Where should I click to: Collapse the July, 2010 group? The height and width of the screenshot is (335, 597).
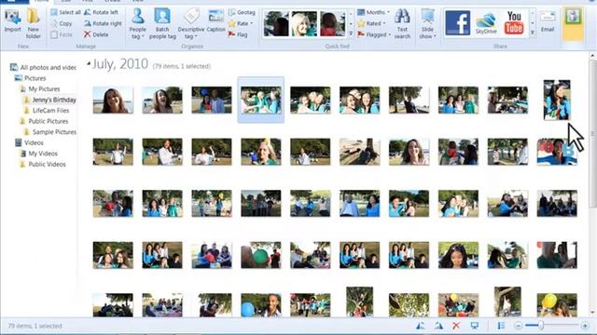(x=89, y=64)
